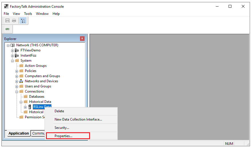Image resolution: width=252 pixels, height=148 pixels.
Task: Switch to the Application tab
Action: [19, 133]
